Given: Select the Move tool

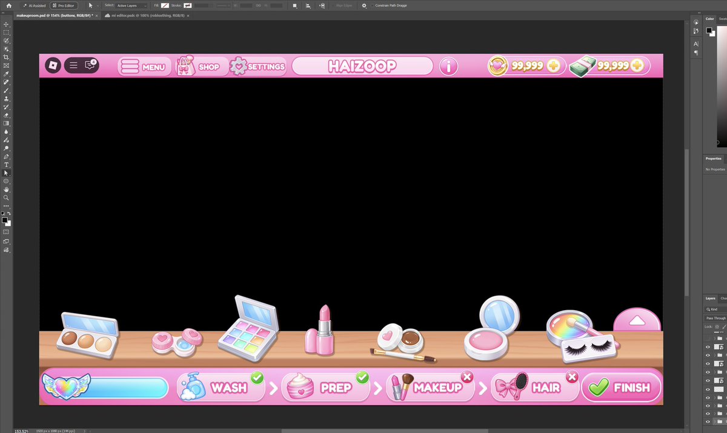Looking at the screenshot, I should (x=6, y=24).
